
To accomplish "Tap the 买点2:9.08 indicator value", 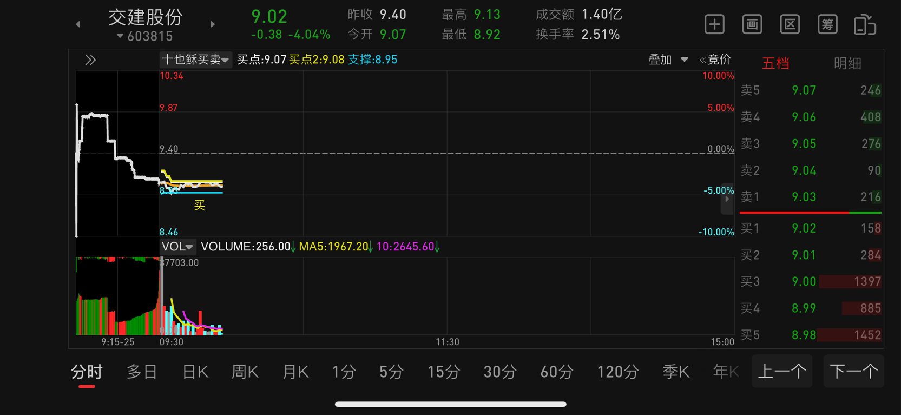I will 317,60.
